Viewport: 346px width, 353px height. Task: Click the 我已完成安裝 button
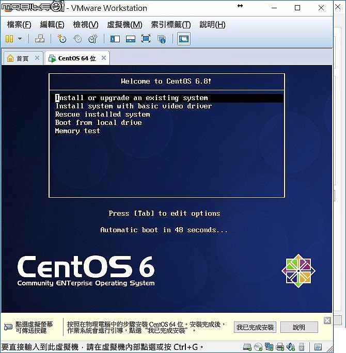(255, 327)
